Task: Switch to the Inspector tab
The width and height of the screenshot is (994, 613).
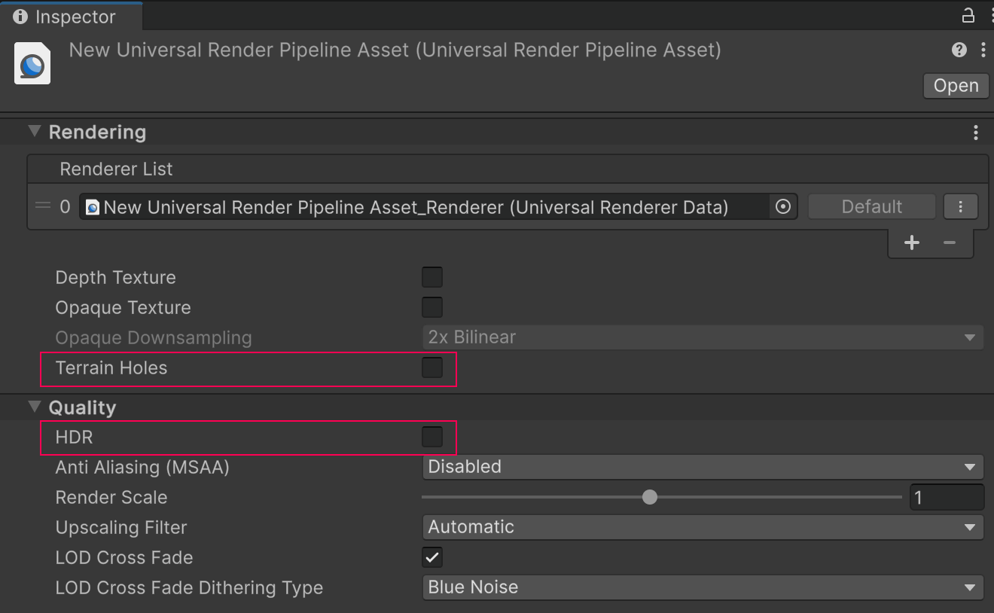Action: pyautogui.click(x=72, y=16)
